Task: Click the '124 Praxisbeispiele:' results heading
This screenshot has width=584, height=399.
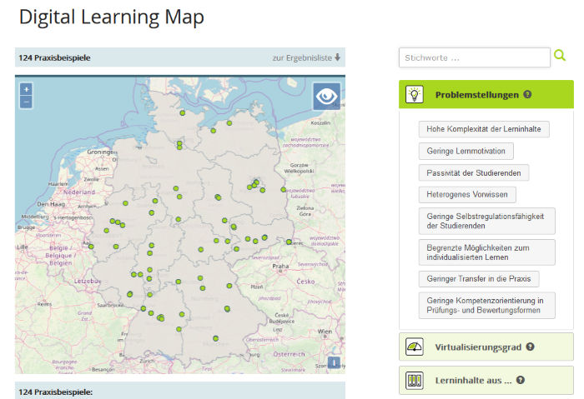Action: pyautogui.click(x=56, y=392)
